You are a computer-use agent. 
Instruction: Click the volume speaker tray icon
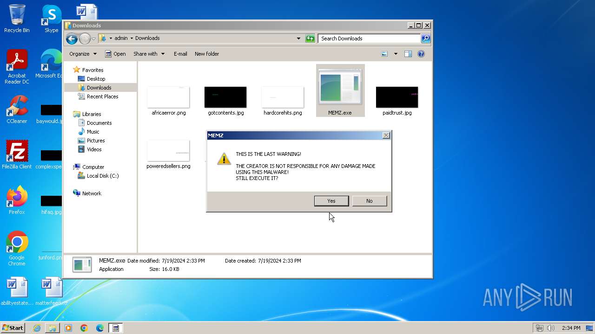[x=550, y=328]
